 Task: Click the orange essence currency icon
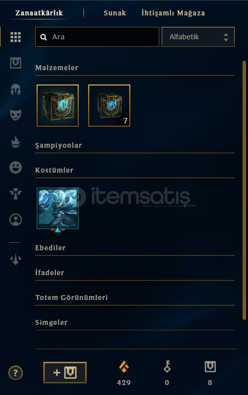point(124,367)
